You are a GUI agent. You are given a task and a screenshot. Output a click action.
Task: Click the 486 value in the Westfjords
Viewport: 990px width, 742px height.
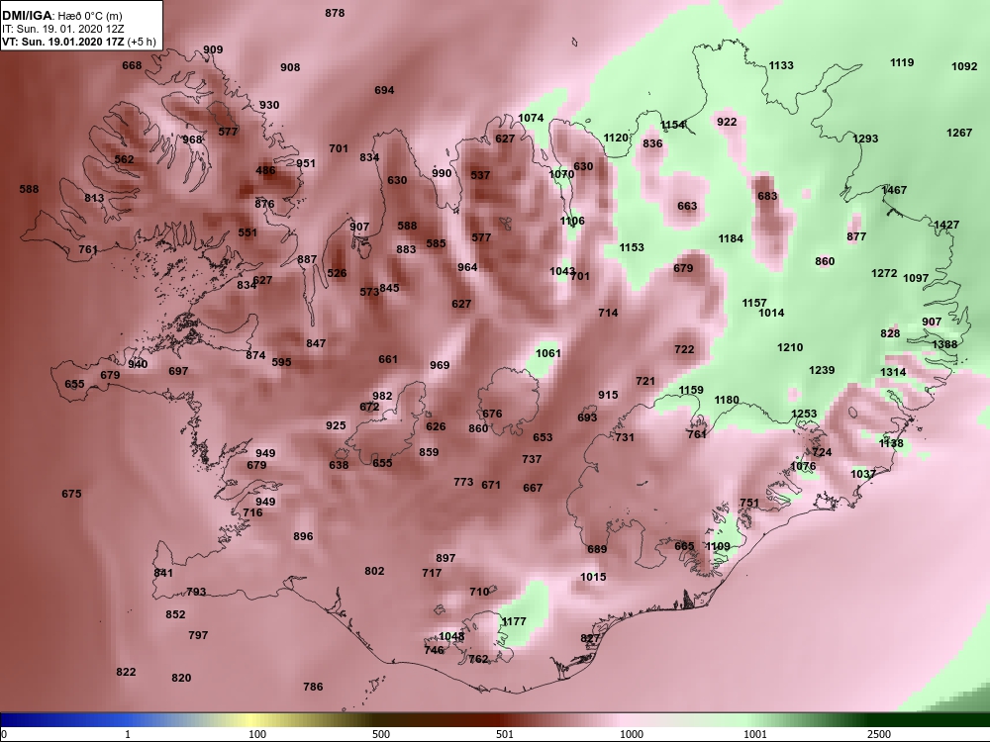pos(265,170)
